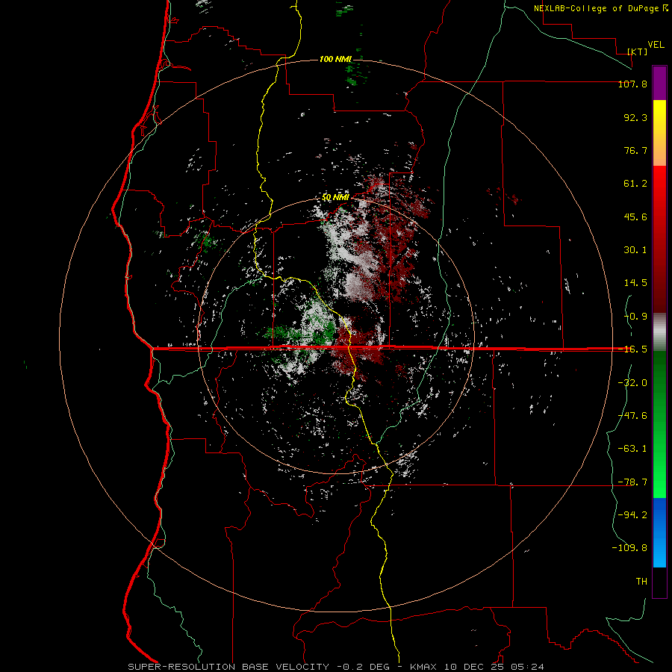The width and height of the screenshot is (672, 672).
Task: Pick the purple segment of the velocity colorbar
Action: (659, 83)
